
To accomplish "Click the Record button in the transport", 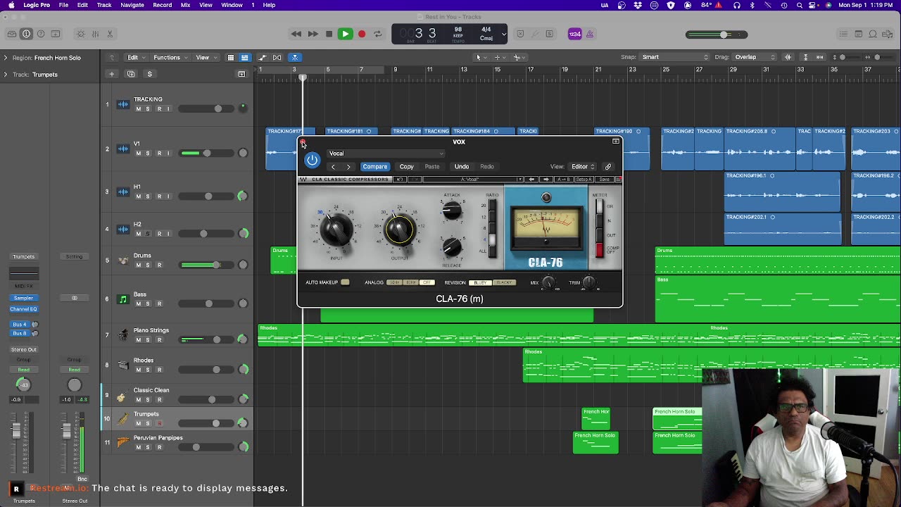I will coord(362,34).
